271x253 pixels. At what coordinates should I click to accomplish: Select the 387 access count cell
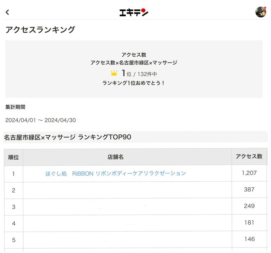pyautogui.click(x=249, y=189)
